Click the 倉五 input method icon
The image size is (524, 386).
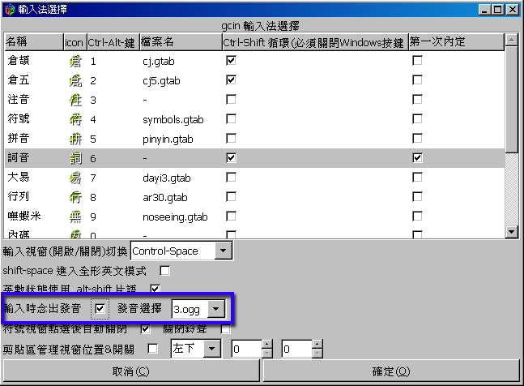tap(75, 80)
